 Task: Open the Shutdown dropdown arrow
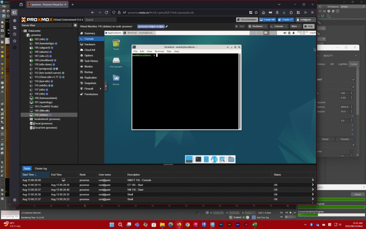pyautogui.click(x=266, y=26)
